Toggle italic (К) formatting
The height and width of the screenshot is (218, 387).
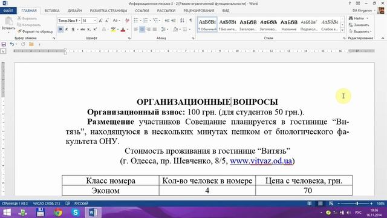tap(67, 30)
